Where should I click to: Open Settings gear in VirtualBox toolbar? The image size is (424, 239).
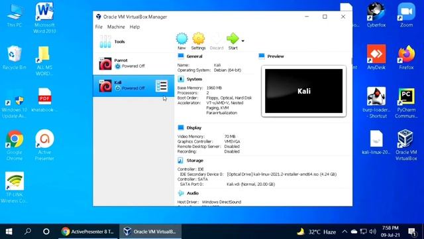pos(199,41)
